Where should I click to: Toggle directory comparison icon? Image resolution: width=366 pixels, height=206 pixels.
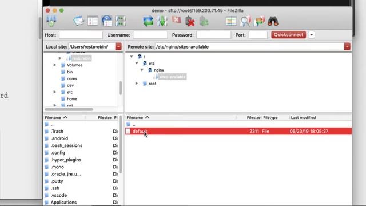click(245, 21)
